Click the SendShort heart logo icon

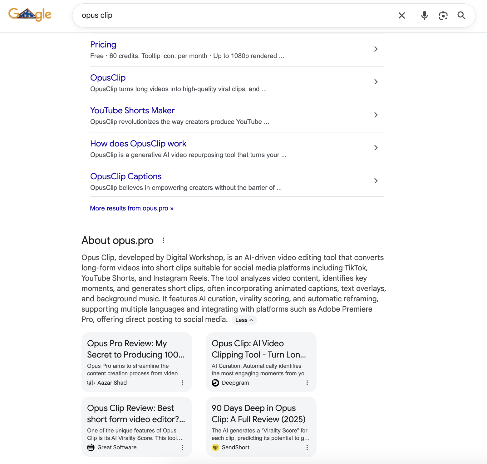(x=216, y=447)
